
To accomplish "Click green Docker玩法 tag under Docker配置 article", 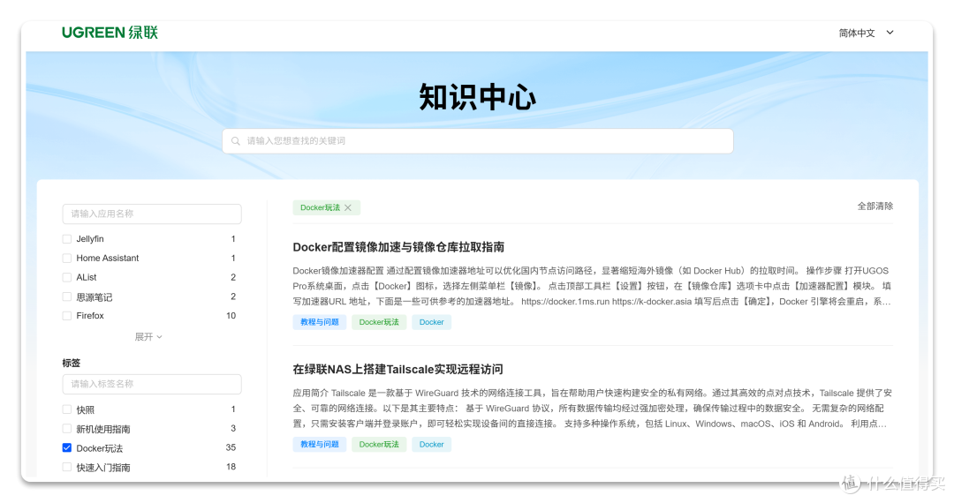I will click(379, 322).
